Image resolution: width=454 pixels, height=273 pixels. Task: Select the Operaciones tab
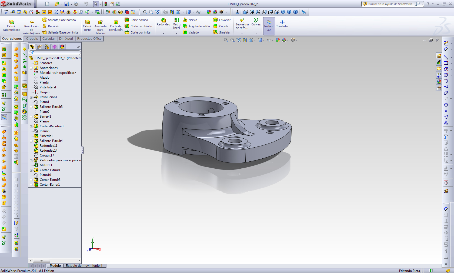point(12,39)
